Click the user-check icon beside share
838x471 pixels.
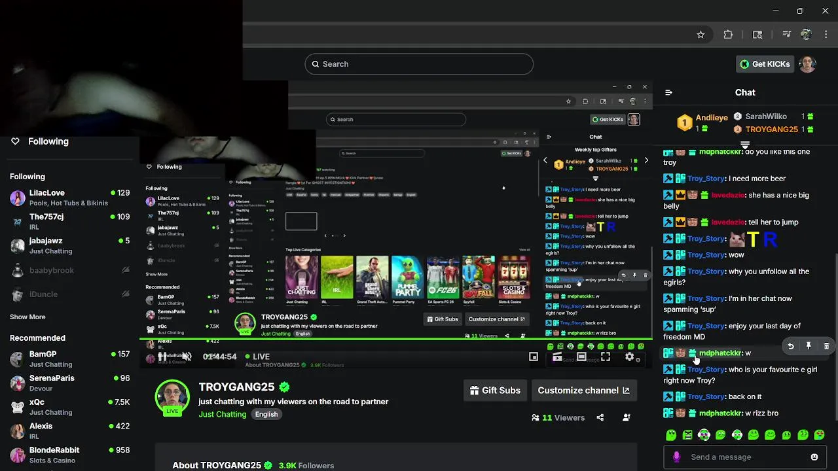pyautogui.click(x=627, y=417)
